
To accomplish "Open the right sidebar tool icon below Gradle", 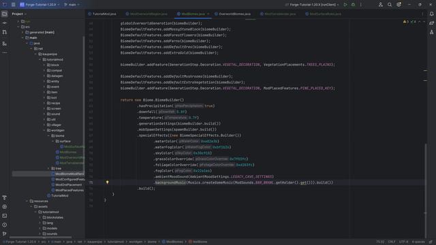I will [431, 33].
